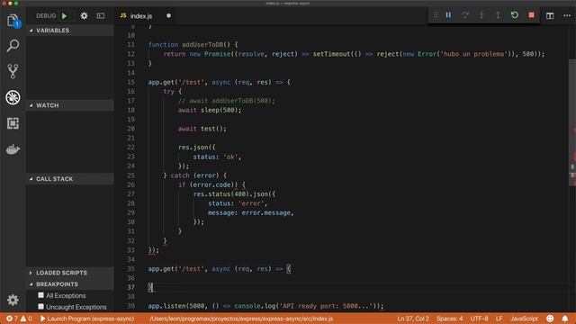
Task: Close index.js tab via unsaved dot
Action: pyautogui.click(x=168, y=16)
